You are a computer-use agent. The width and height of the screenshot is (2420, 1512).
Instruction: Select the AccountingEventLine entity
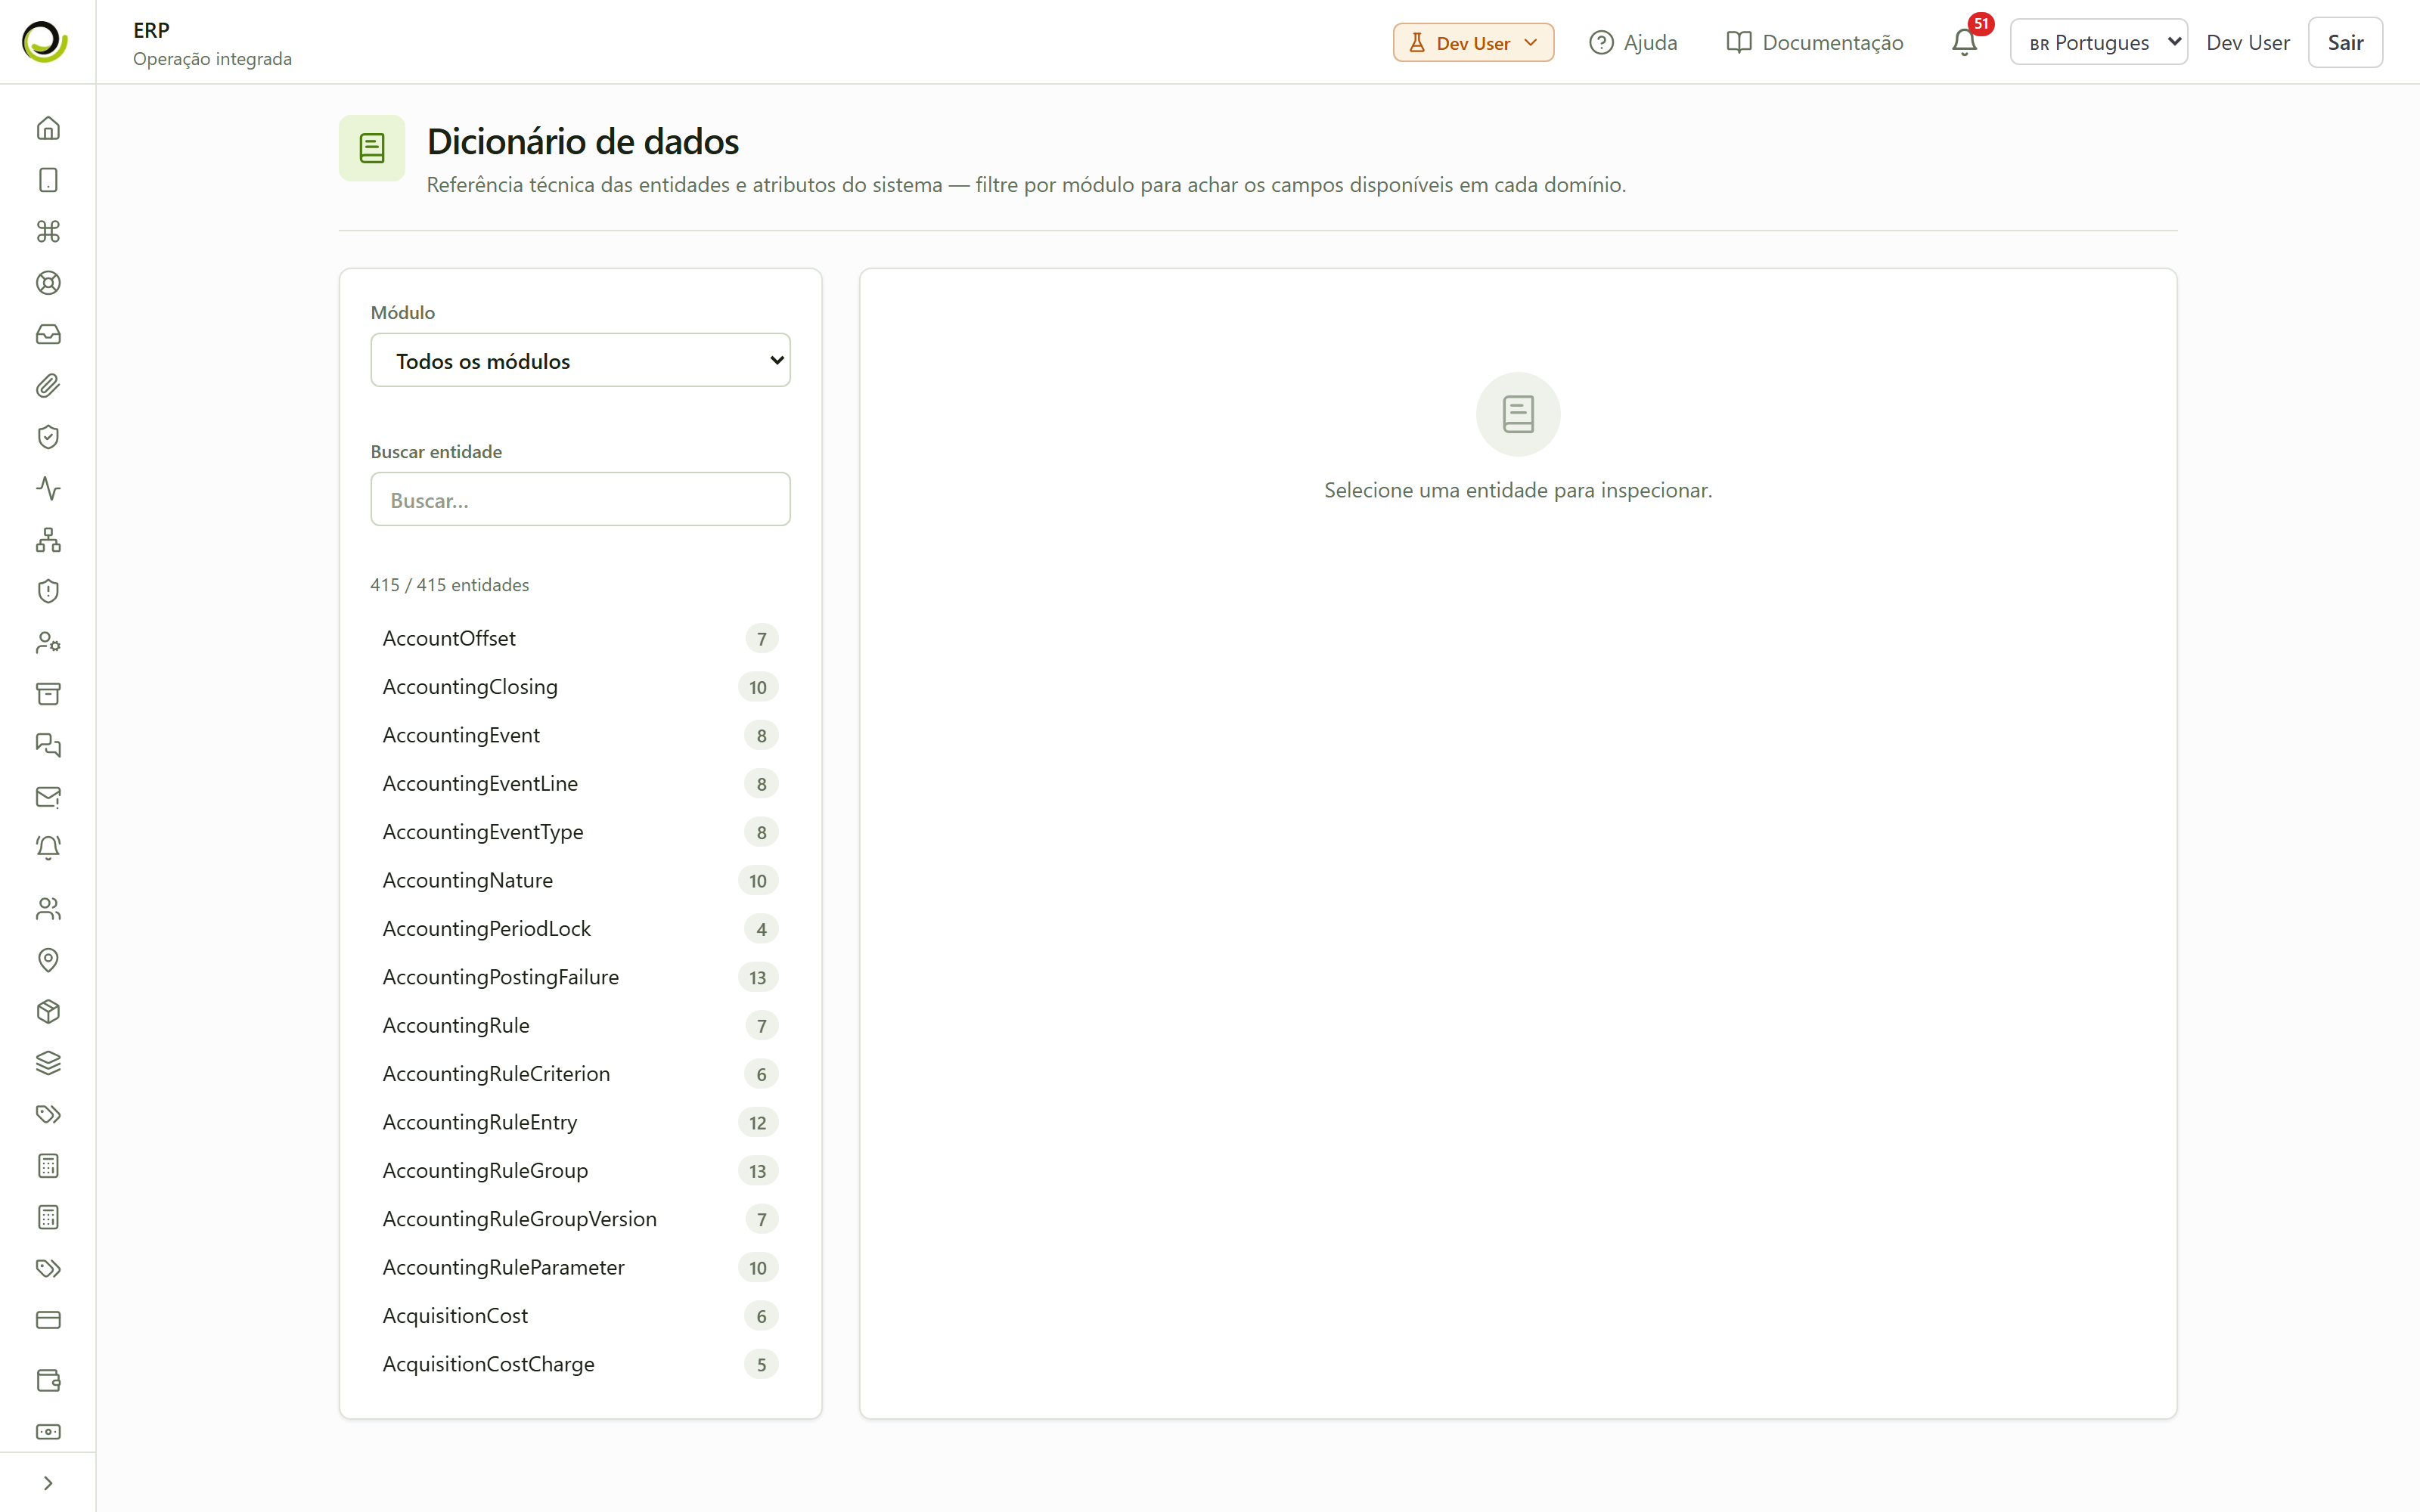pyautogui.click(x=580, y=784)
